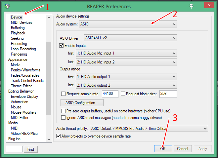This screenshot has width=218, height=158.
Task: Open last output dropdown showing HD Audio output 2
Action: (126, 85)
